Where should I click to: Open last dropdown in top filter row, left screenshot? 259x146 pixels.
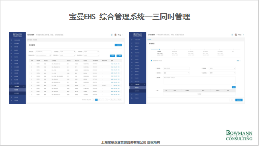tap(91, 52)
